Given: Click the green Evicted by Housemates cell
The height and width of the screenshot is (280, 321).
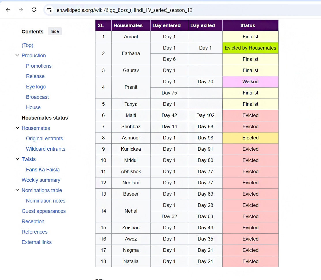Looking at the screenshot, I should click(250, 48).
